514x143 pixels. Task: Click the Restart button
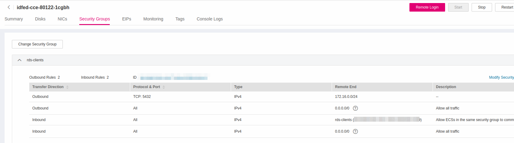[x=507, y=7]
